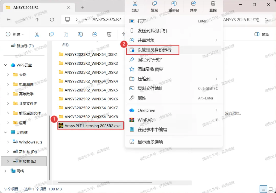
Task: Click the search magnifier icon
Action: [x=267, y=19]
